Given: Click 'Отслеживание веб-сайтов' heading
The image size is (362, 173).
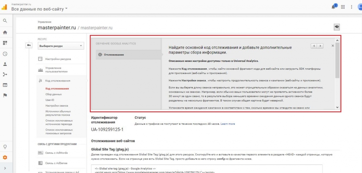Looking at the screenshot, I should pos(113,141).
